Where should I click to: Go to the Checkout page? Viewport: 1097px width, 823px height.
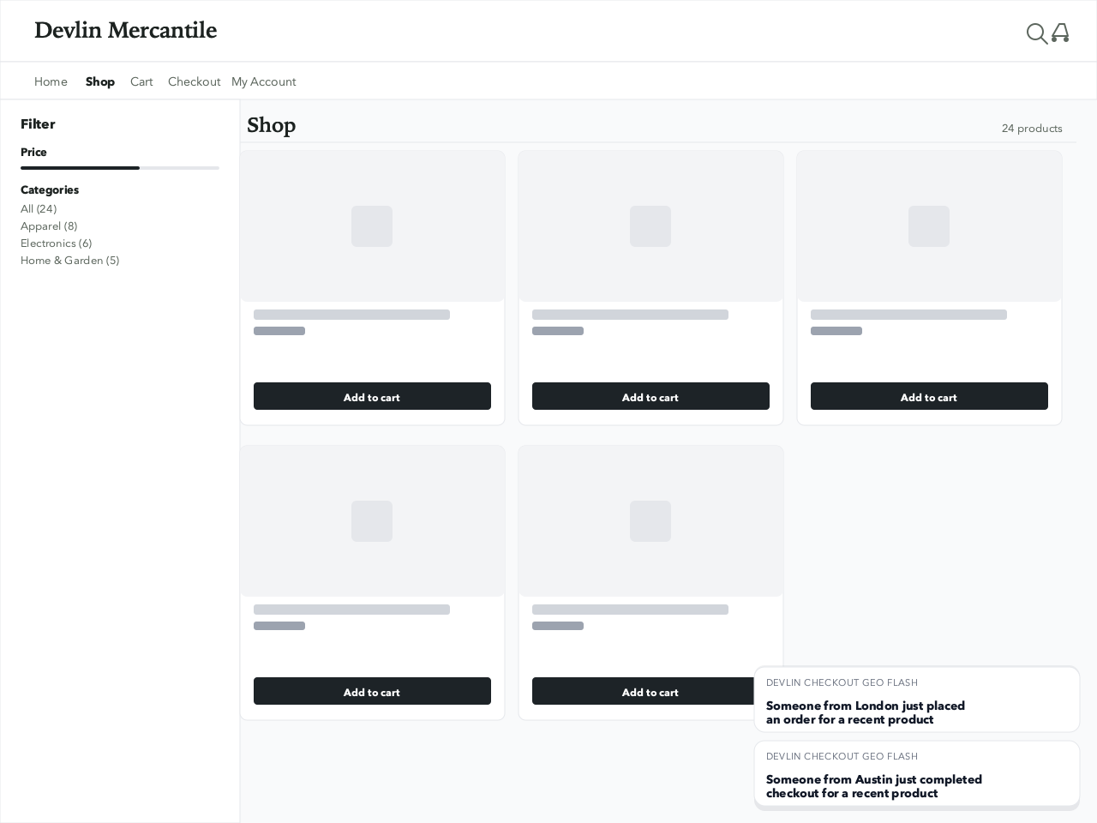click(x=194, y=81)
